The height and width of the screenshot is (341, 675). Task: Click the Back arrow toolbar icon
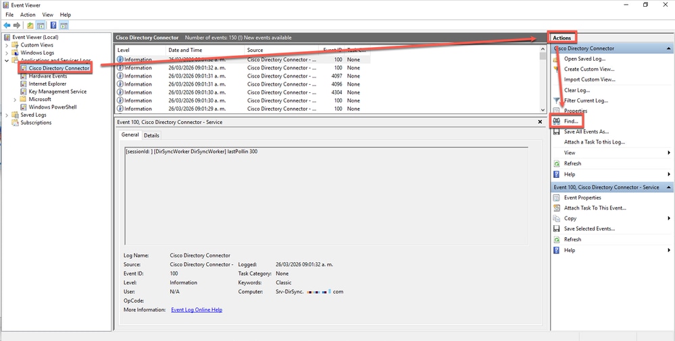[7, 26]
